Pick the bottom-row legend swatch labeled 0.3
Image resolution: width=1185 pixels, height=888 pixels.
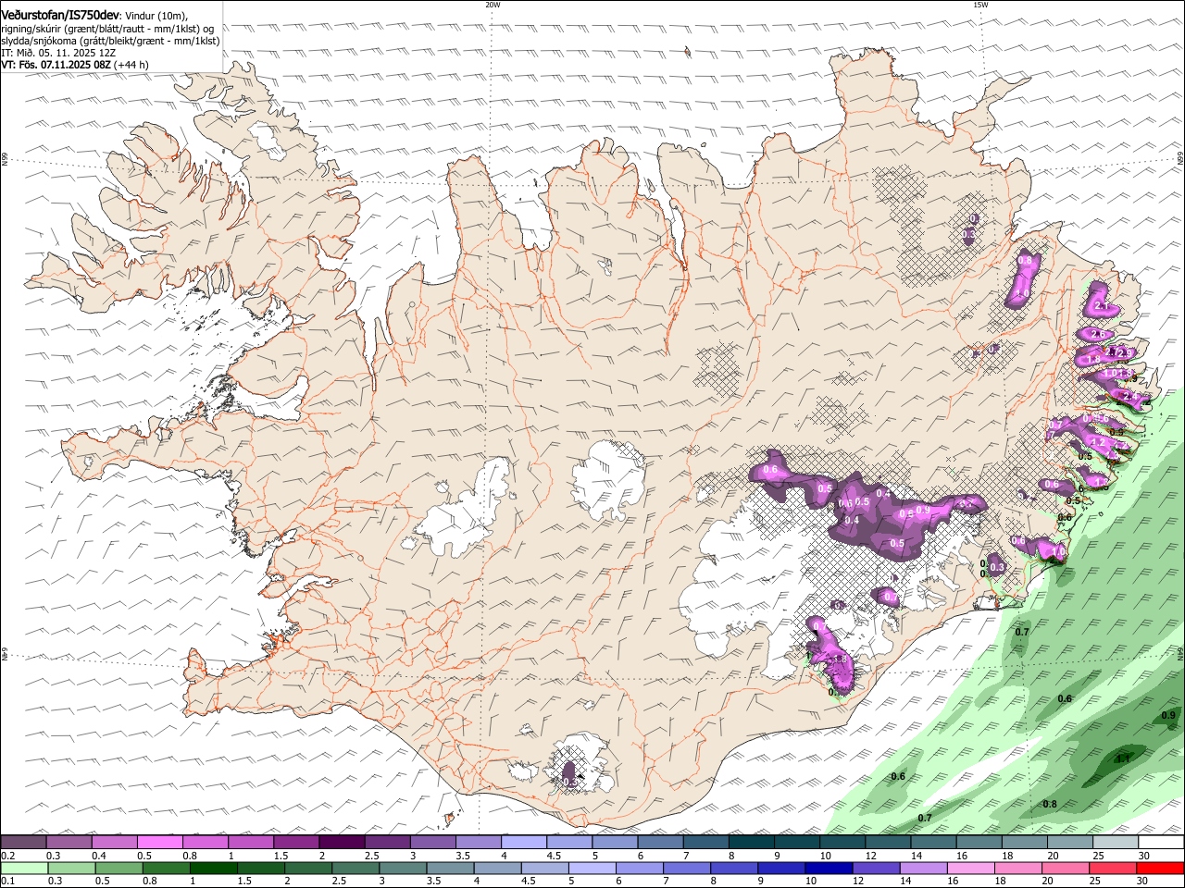pos(71,868)
